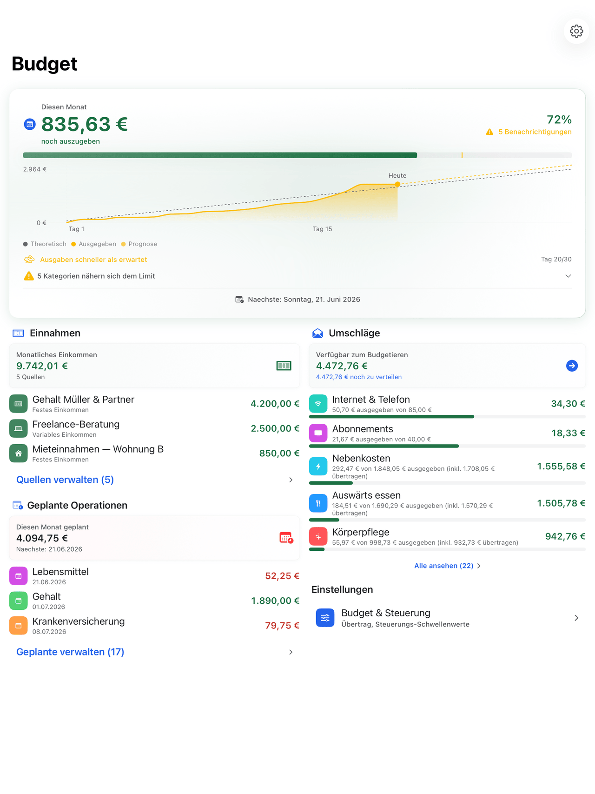The height and width of the screenshot is (794, 595).
Task: Click the warning triangle next to 5 Benachrichtigungen
Action: pyautogui.click(x=489, y=132)
